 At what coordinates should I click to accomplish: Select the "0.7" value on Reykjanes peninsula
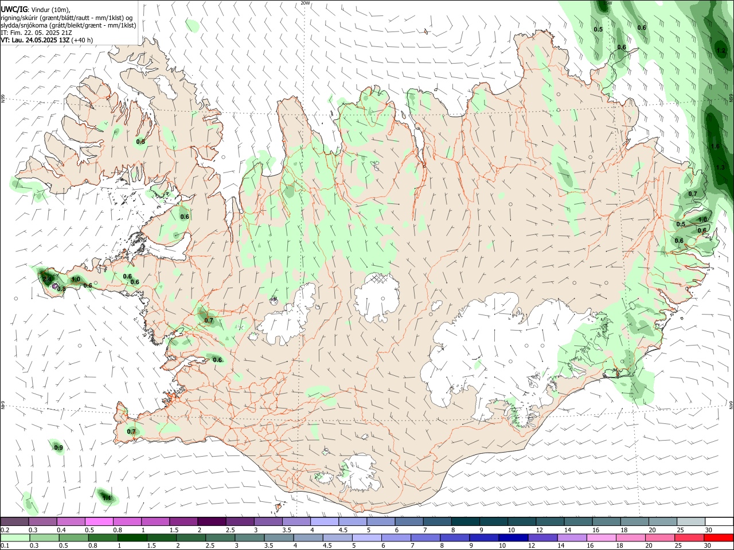click(131, 431)
